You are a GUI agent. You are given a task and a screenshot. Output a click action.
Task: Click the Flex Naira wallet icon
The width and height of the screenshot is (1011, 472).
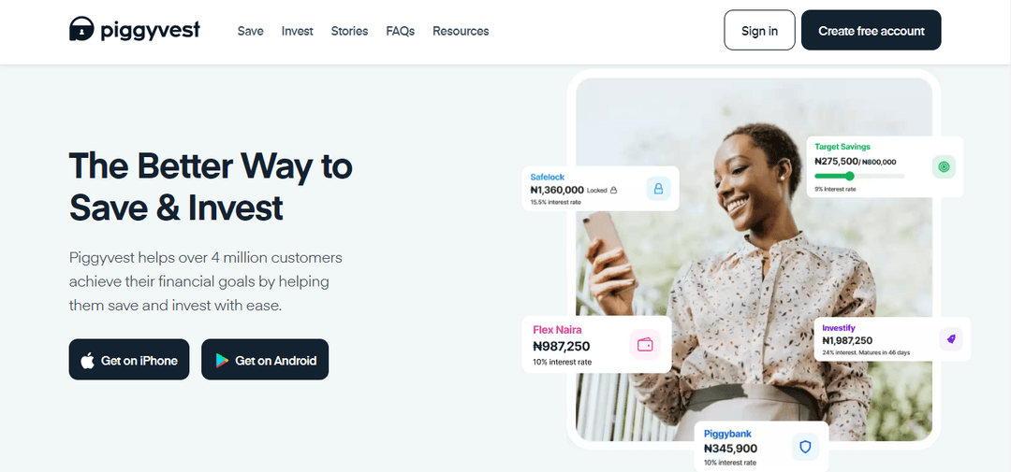tap(645, 345)
